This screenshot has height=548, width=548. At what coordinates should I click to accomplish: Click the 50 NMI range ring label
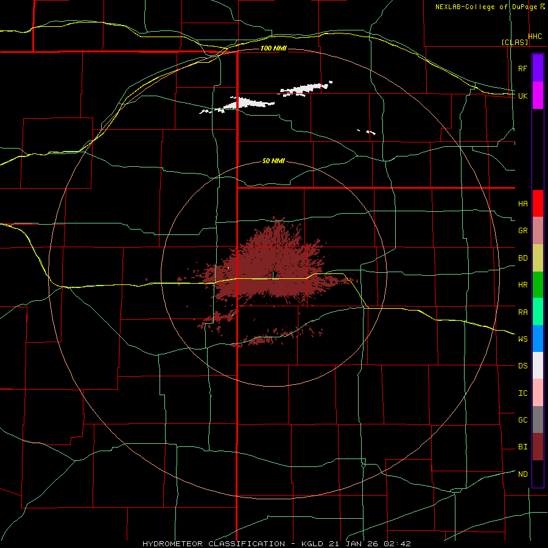[x=273, y=161]
